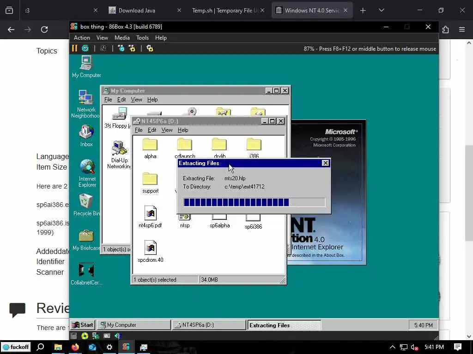Image resolution: width=473 pixels, height=354 pixels.
Task: Open Help menu in NT4SP6a (D:) window
Action: (183, 130)
